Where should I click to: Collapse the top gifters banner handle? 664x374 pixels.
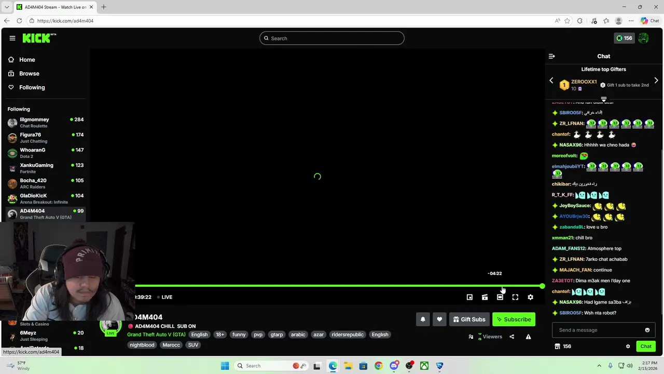click(603, 99)
